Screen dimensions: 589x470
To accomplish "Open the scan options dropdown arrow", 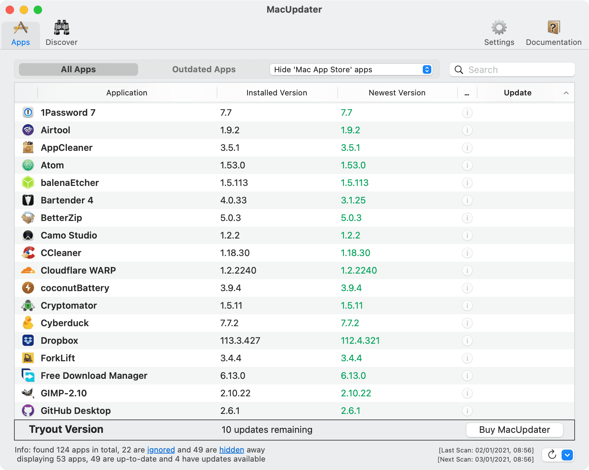I will (x=567, y=455).
